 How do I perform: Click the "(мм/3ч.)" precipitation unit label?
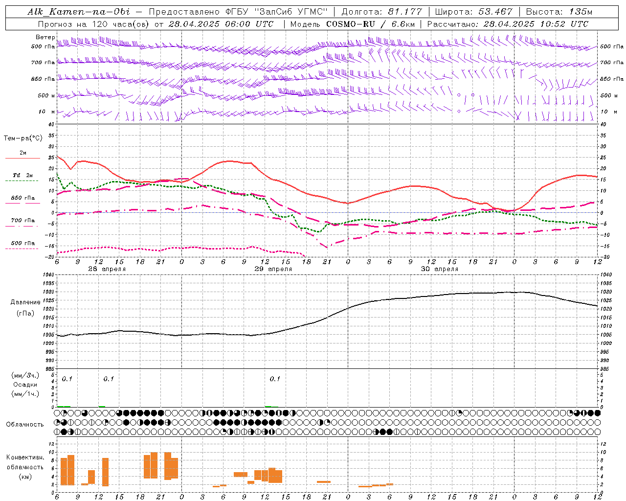(x=25, y=375)
